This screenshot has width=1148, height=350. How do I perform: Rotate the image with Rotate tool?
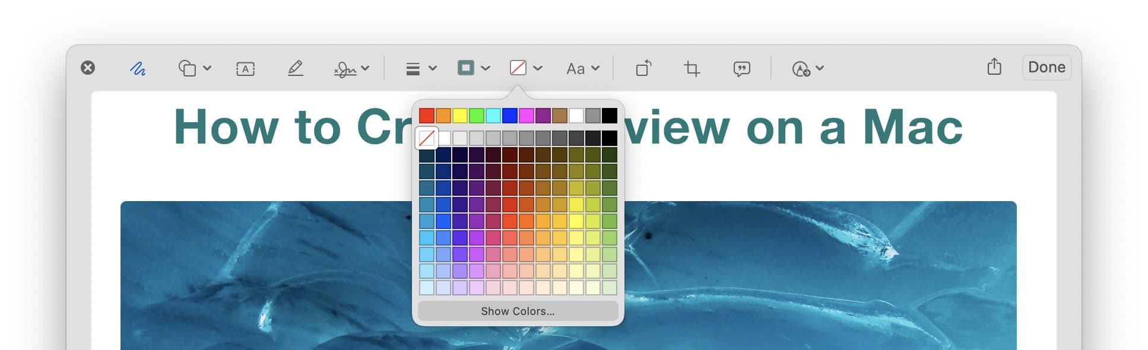643,68
